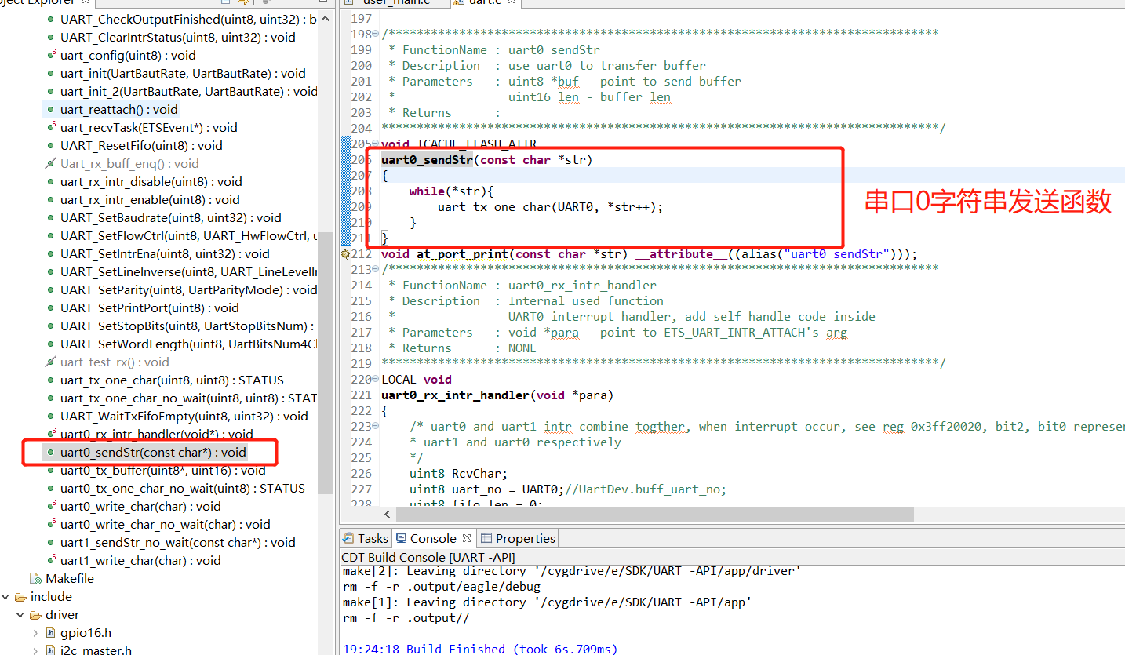Select uart_init_2 function entry
This screenshot has width=1125, height=655.
pos(188,91)
